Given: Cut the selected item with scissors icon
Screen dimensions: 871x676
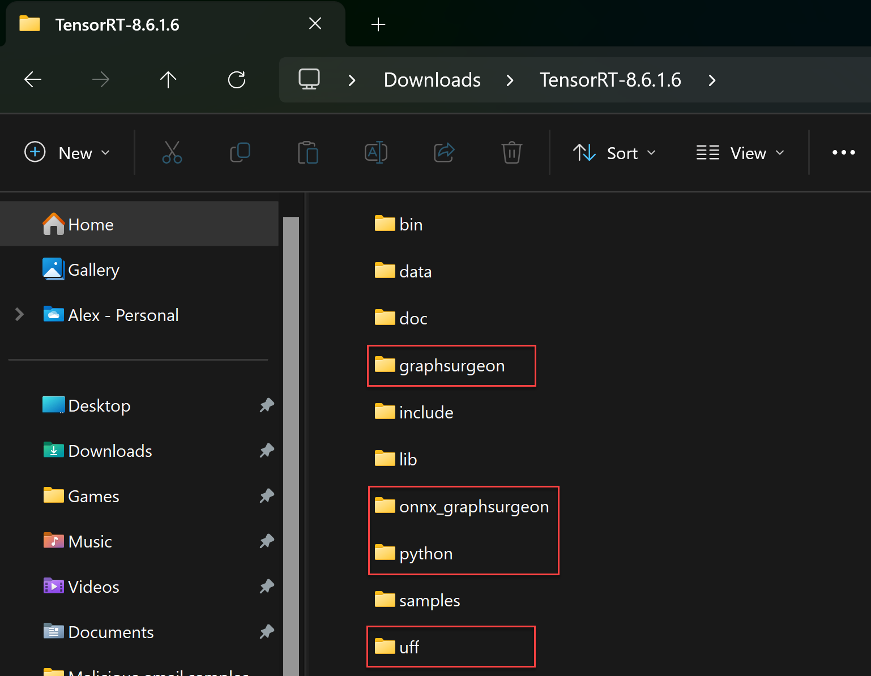Looking at the screenshot, I should click(172, 152).
